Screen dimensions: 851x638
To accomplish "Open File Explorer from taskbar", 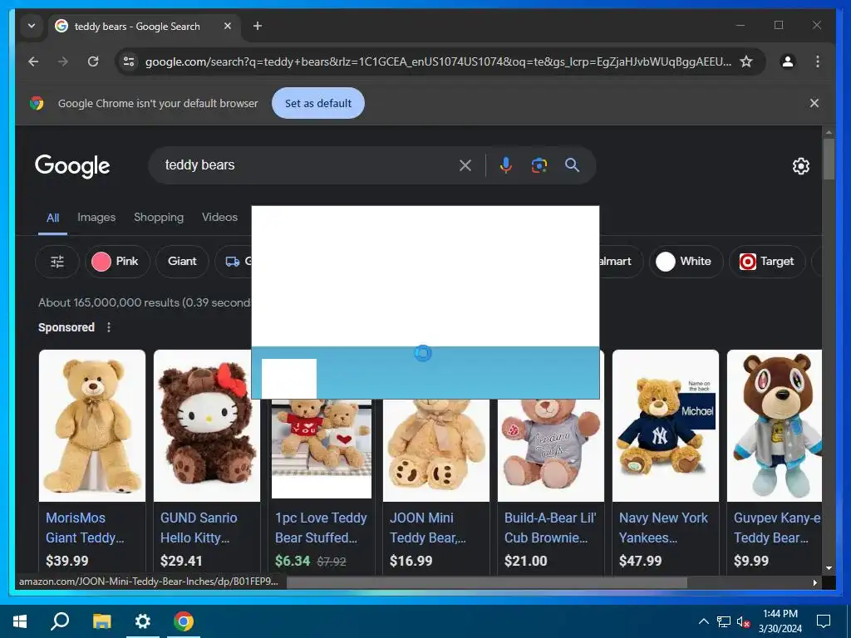I will [101, 621].
